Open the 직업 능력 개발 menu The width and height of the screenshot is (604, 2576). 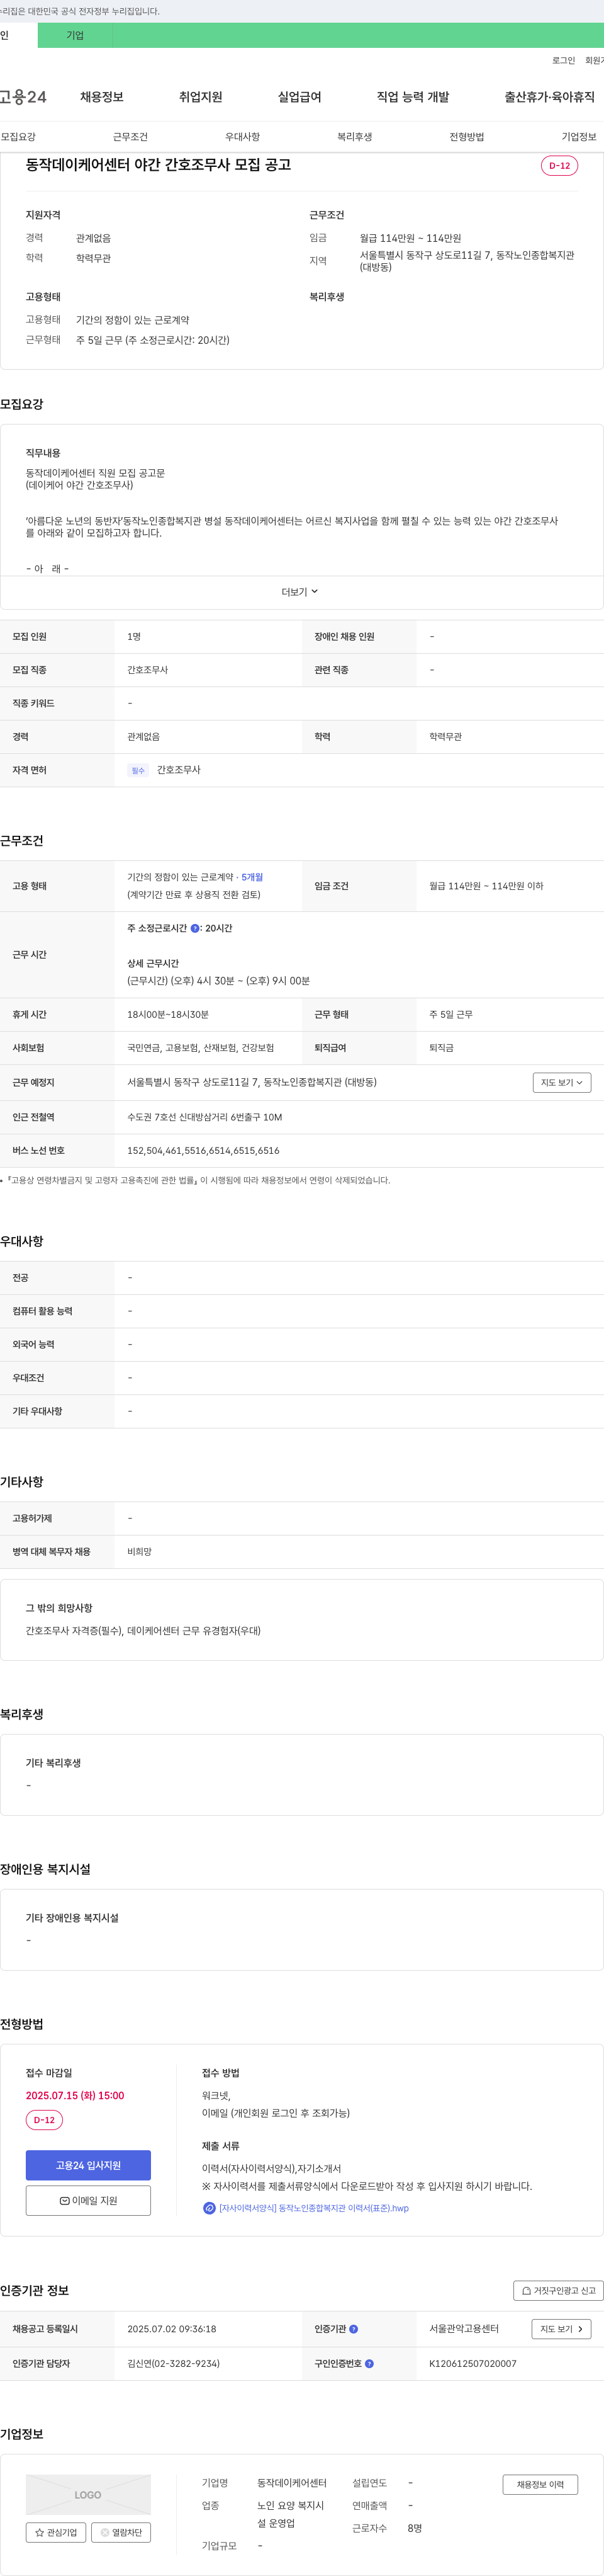(412, 97)
